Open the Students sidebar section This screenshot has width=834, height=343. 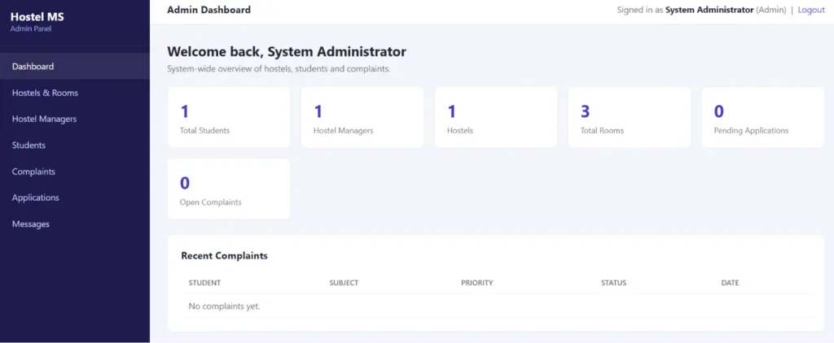click(75, 145)
